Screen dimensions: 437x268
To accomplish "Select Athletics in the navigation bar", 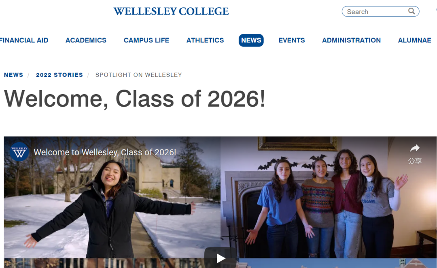I will [205, 40].
